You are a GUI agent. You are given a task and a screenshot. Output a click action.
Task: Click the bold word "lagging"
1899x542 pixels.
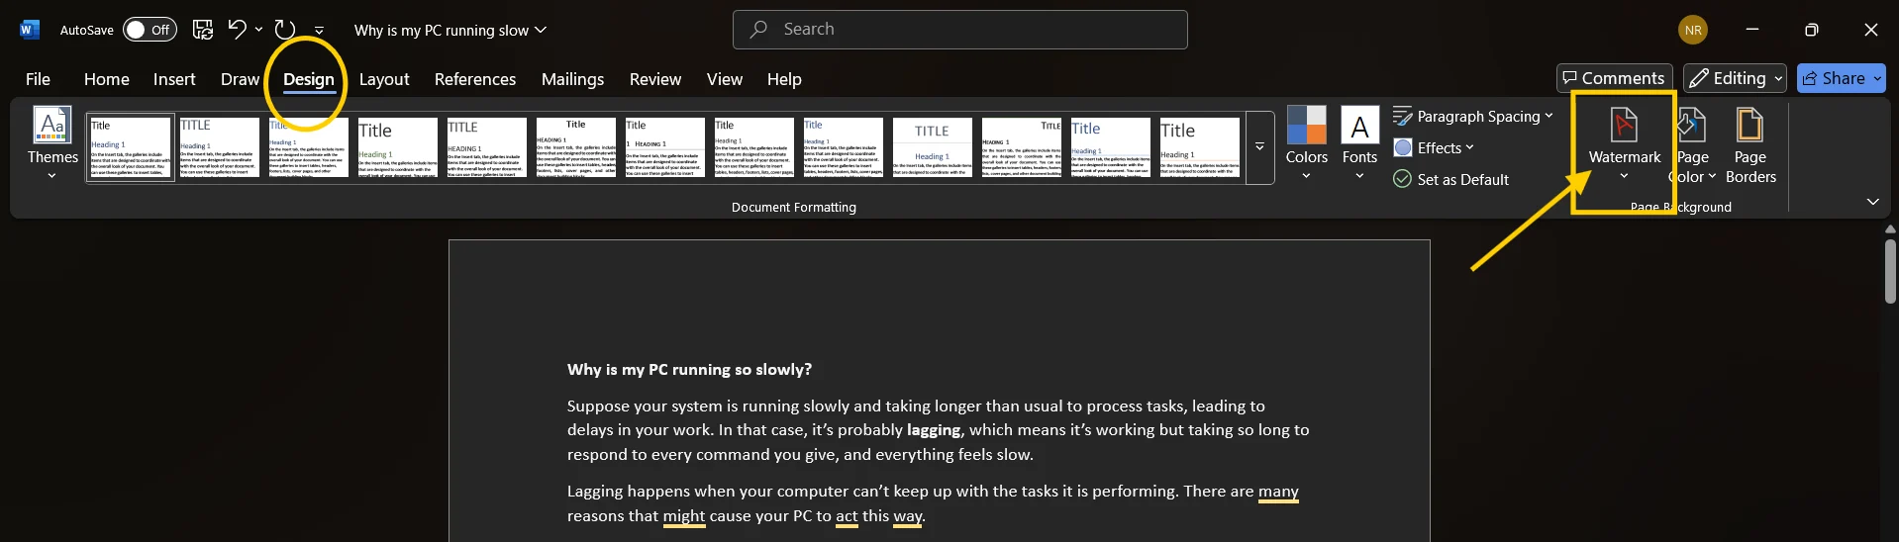(x=934, y=430)
